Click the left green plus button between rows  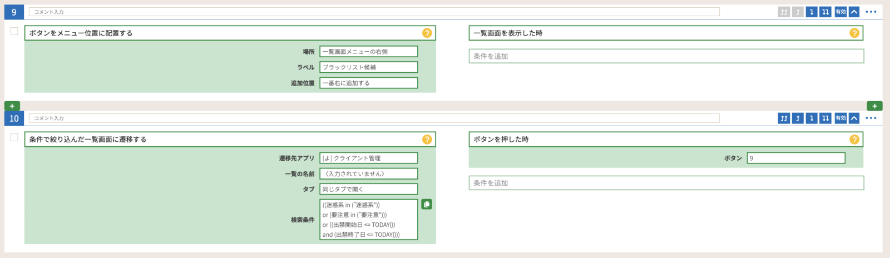pos(12,106)
